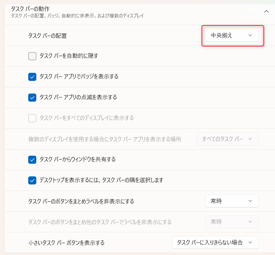Click the 他のタスク バーでラベルを非表示にする label
The width and height of the screenshot is (275, 255).
(x=100, y=222)
